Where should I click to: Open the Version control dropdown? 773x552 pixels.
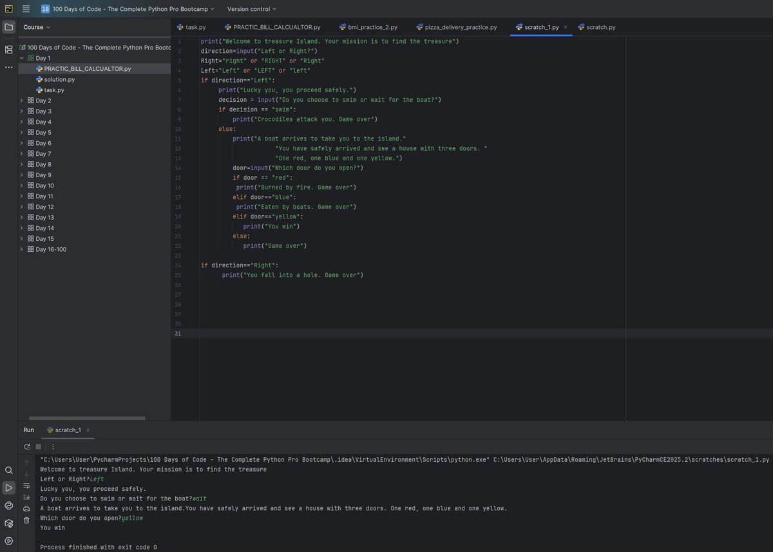click(x=252, y=9)
